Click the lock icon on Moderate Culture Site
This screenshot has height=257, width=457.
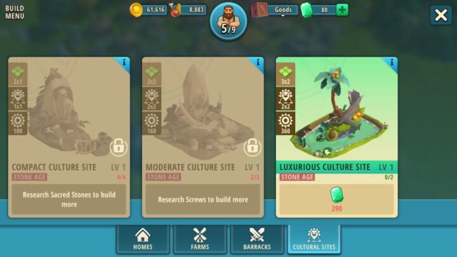(x=253, y=147)
